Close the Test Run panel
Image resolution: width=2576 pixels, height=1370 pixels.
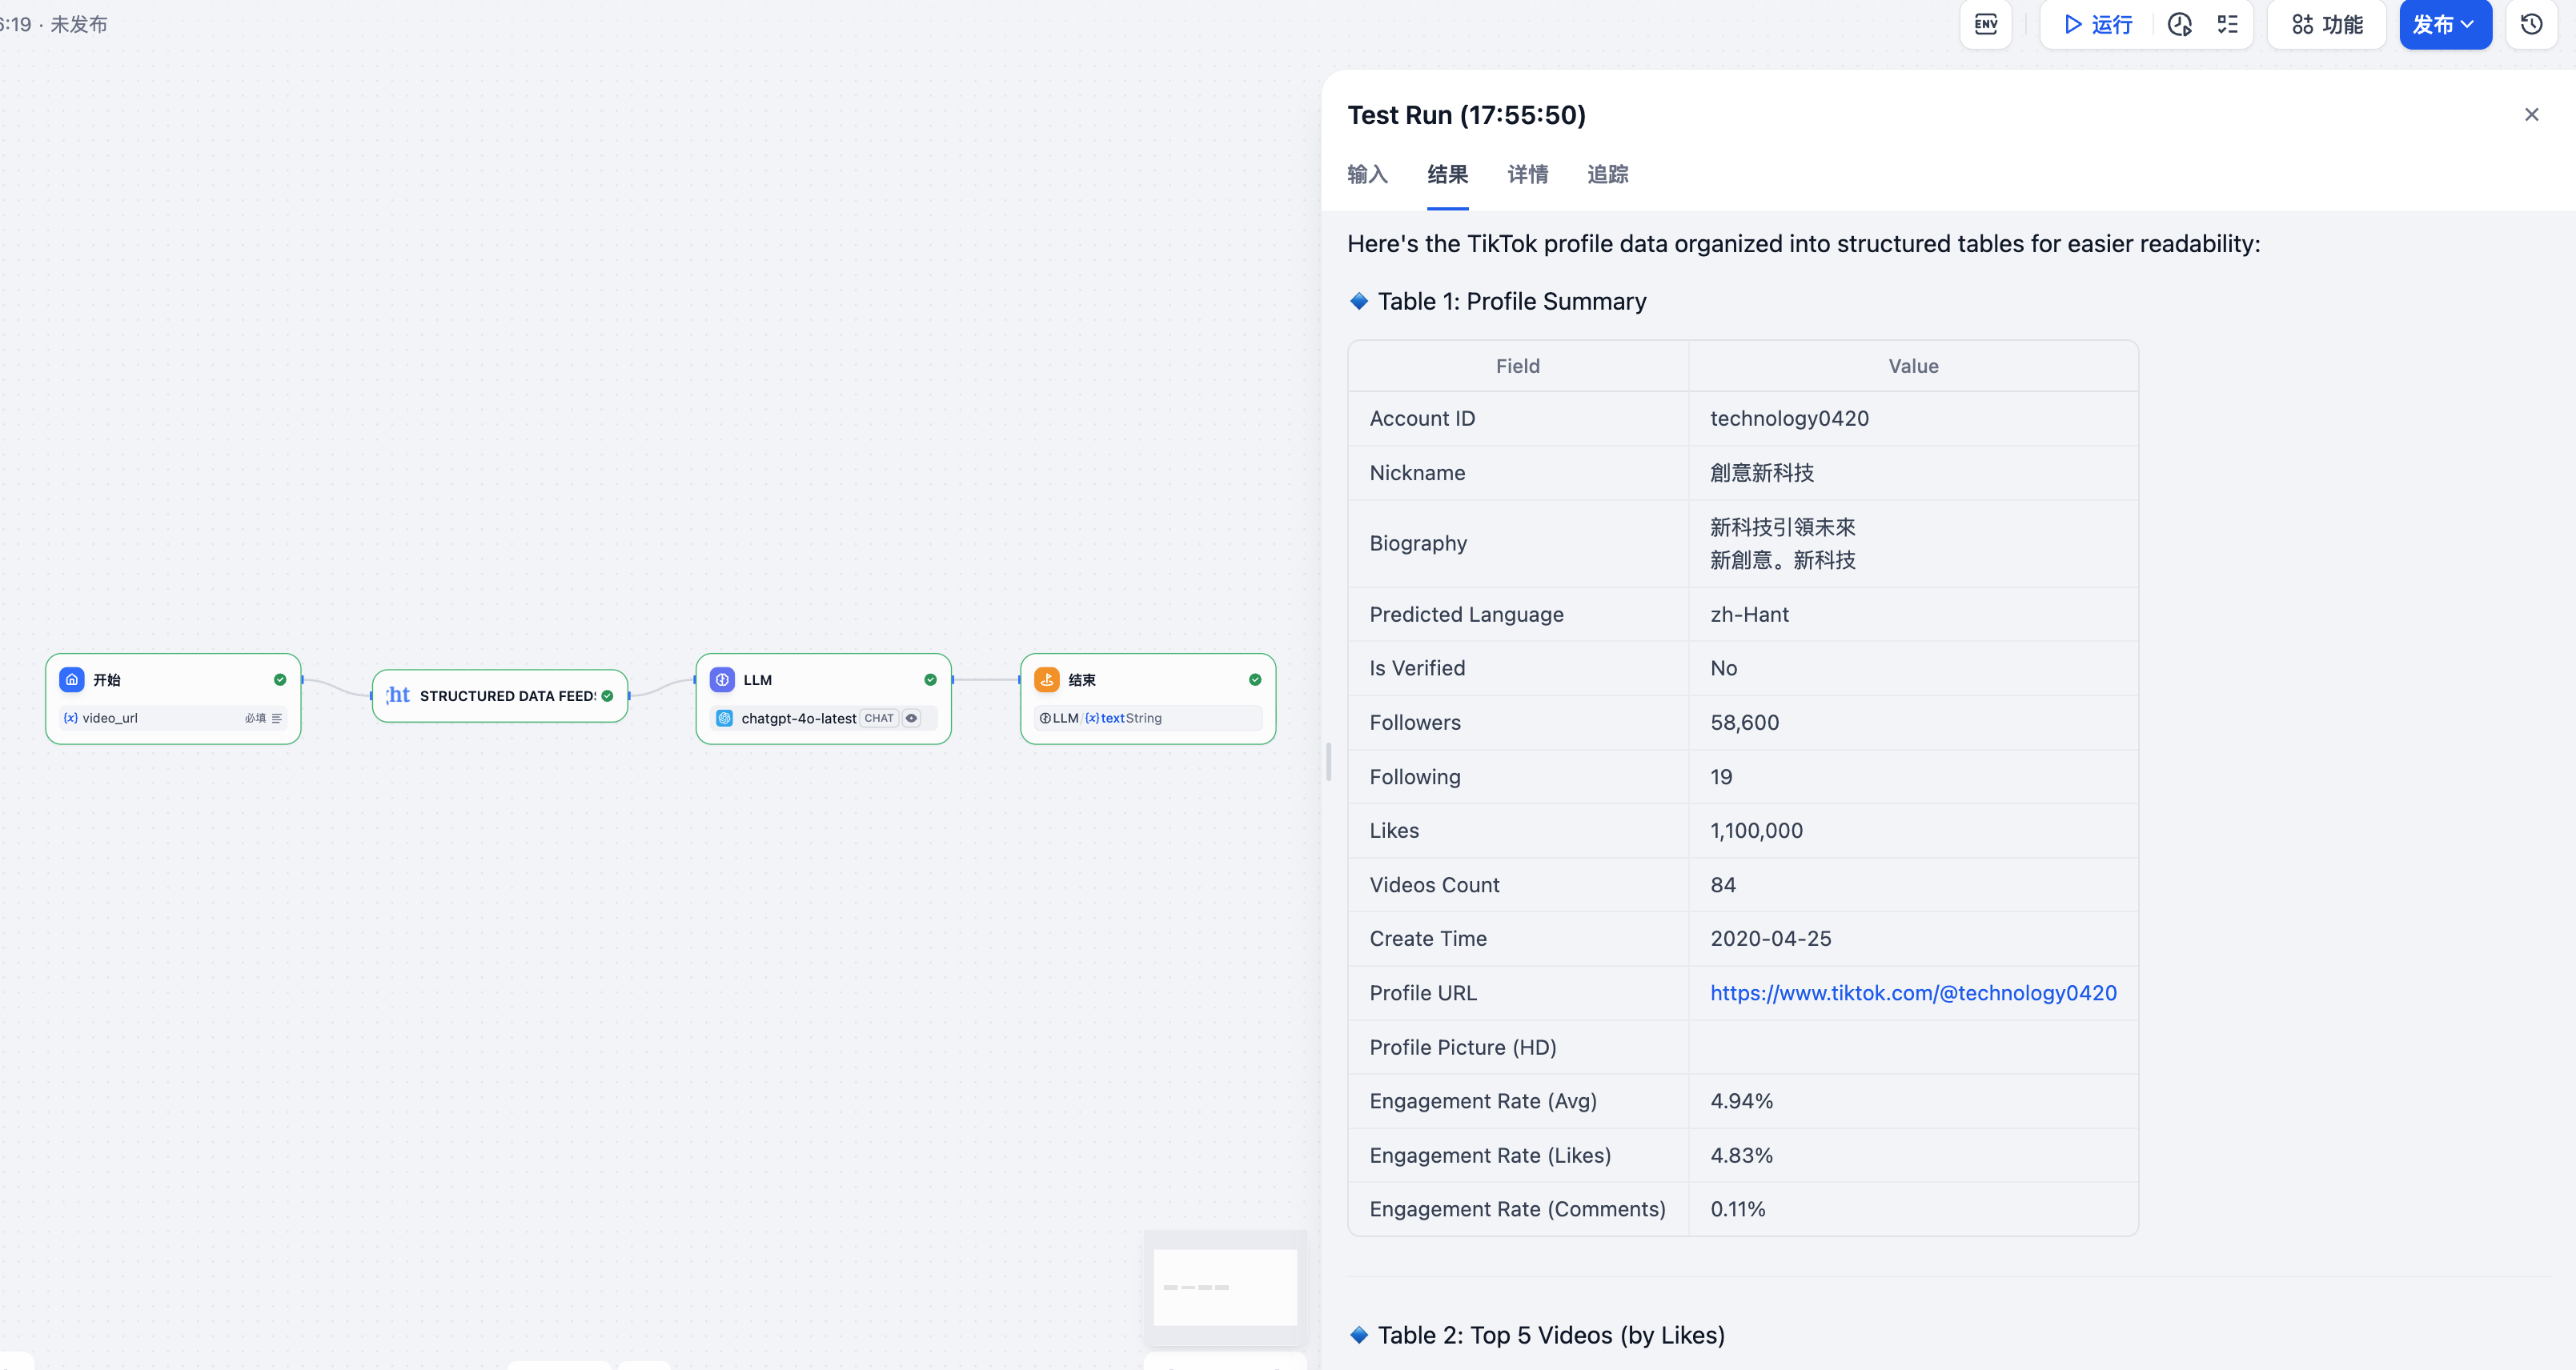tap(2531, 115)
